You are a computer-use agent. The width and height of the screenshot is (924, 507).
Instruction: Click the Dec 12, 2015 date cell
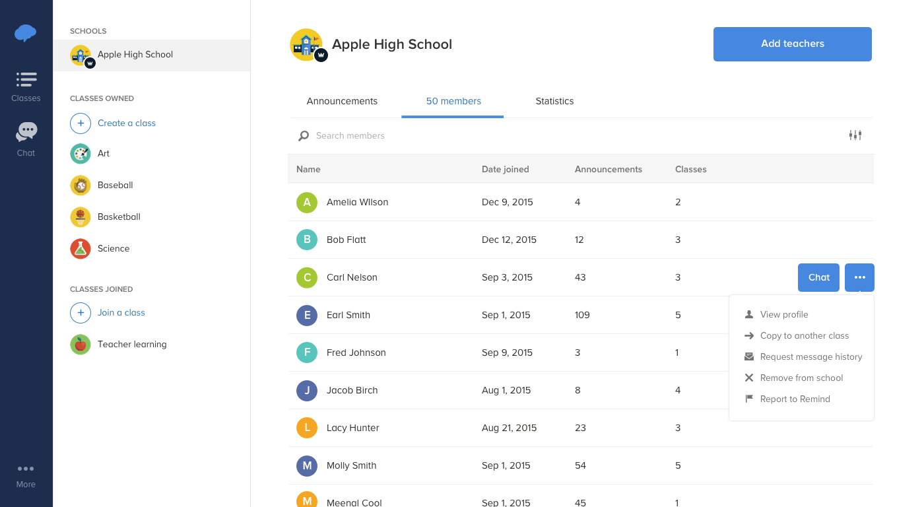click(510, 240)
